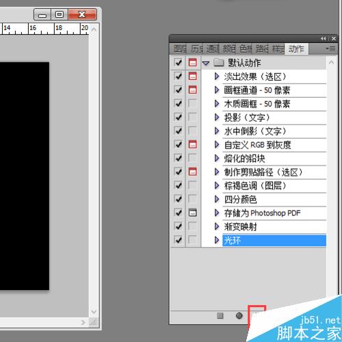Uncheck the 水中倒影（文字） checkbox

point(178,131)
